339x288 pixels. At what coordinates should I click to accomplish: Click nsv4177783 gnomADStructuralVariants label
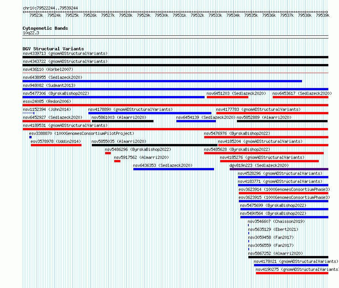(x=258, y=109)
